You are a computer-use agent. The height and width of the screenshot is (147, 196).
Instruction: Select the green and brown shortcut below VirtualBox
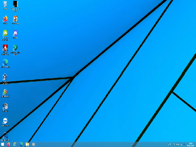coord(5,93)
